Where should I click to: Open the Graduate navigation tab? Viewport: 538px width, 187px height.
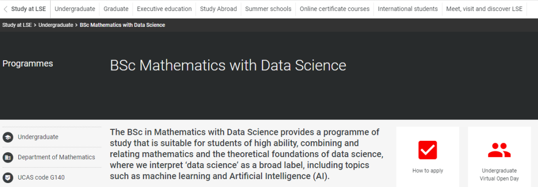point(116,9)
